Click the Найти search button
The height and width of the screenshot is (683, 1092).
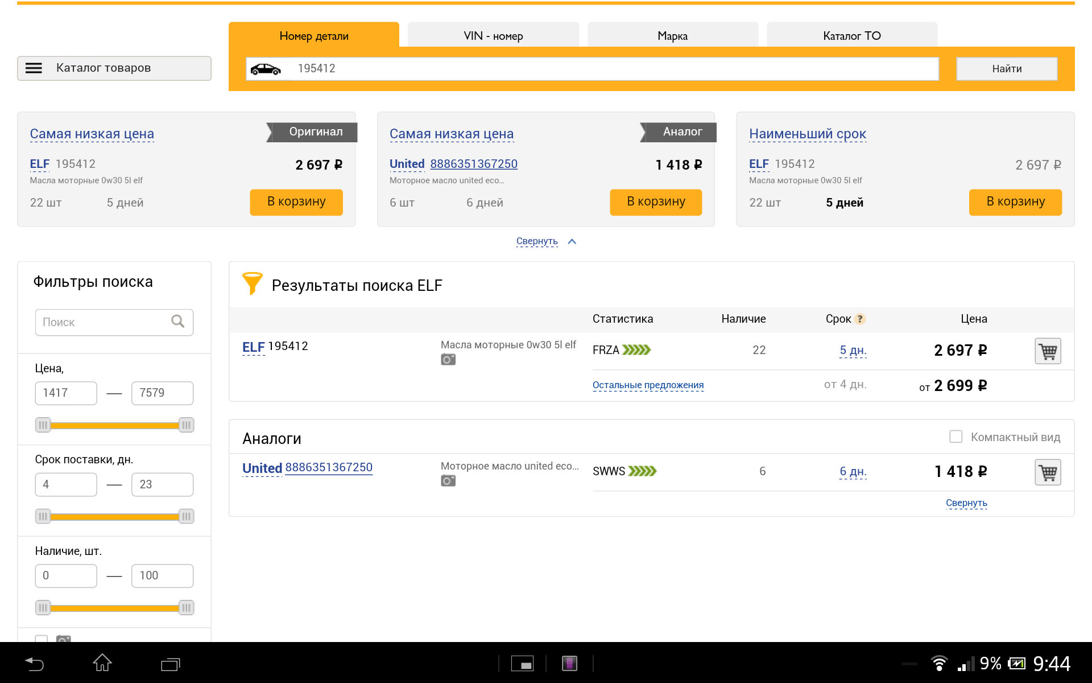tap(1007, 69)
